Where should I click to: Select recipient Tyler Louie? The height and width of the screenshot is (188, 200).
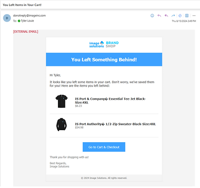coord(27,21)
